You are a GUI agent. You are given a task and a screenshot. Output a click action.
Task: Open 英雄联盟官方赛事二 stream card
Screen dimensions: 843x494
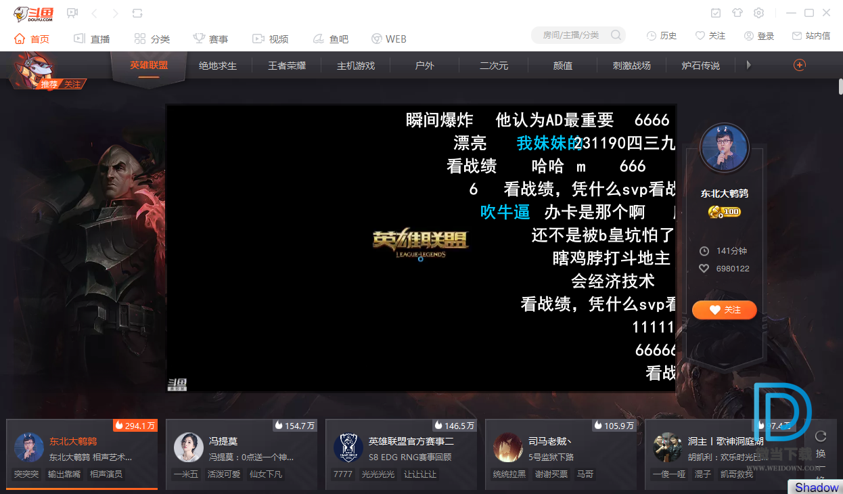tap(401, 453)
